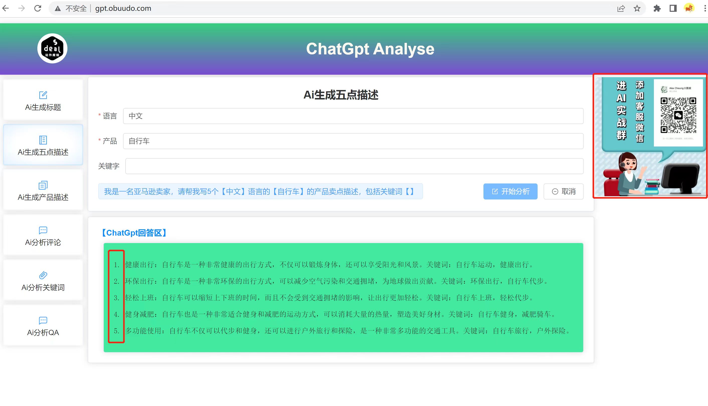Click the browser forward arrow
Screen dimensions: 708x406
22,8
